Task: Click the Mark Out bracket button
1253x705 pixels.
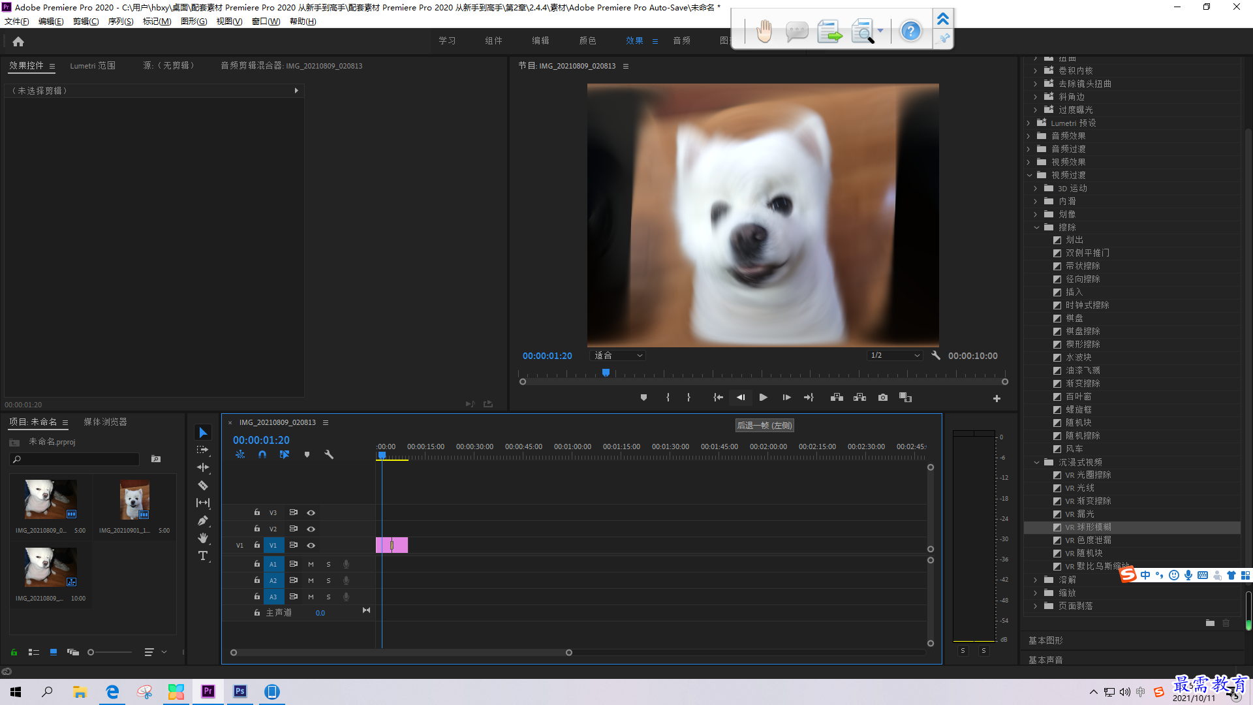Action: tap(688, 398)
